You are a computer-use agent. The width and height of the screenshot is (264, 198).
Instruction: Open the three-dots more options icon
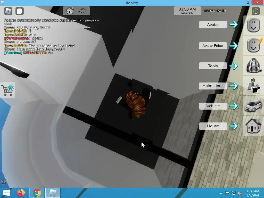click(255, 11)
